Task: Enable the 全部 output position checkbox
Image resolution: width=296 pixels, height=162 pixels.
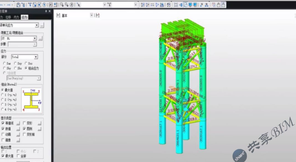Action: pyautogui.click(x=18, y=156)
